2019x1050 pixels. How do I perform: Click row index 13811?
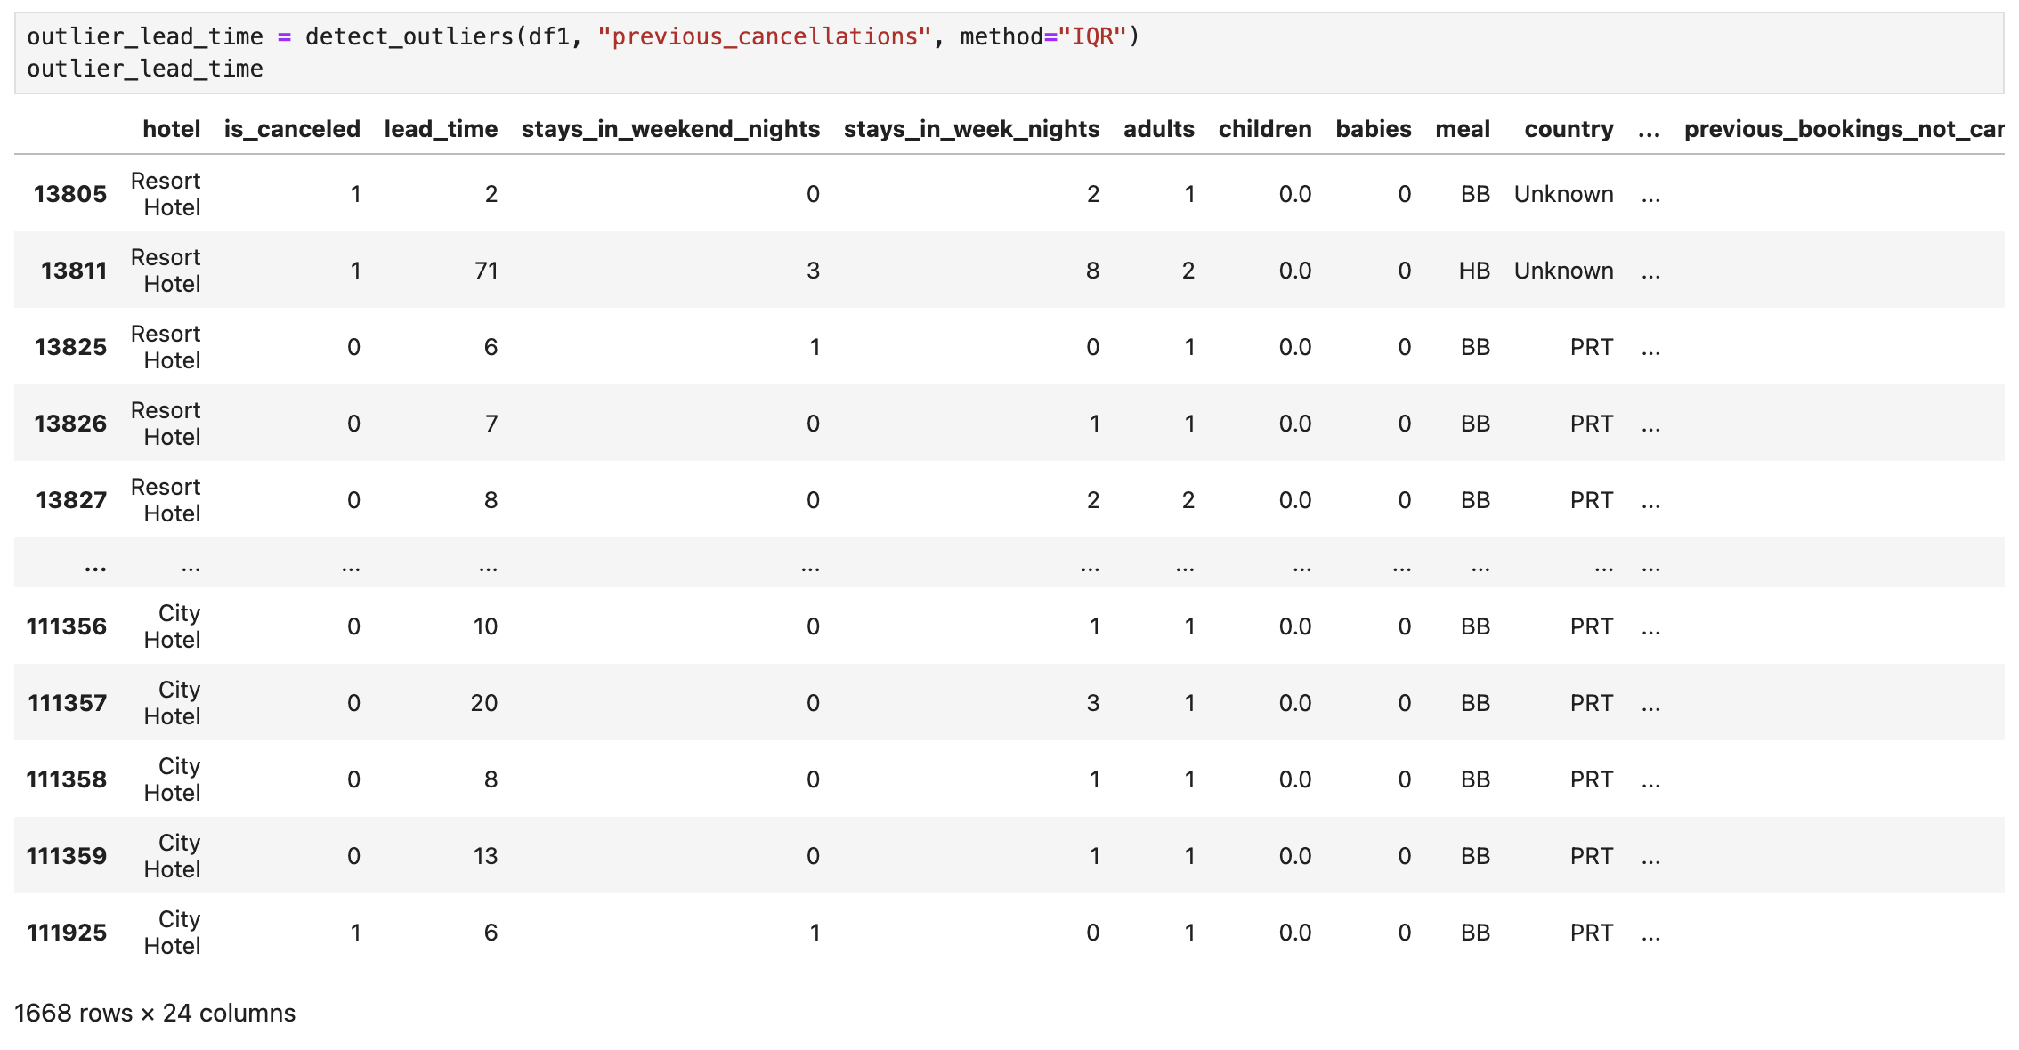pos(73,271)
